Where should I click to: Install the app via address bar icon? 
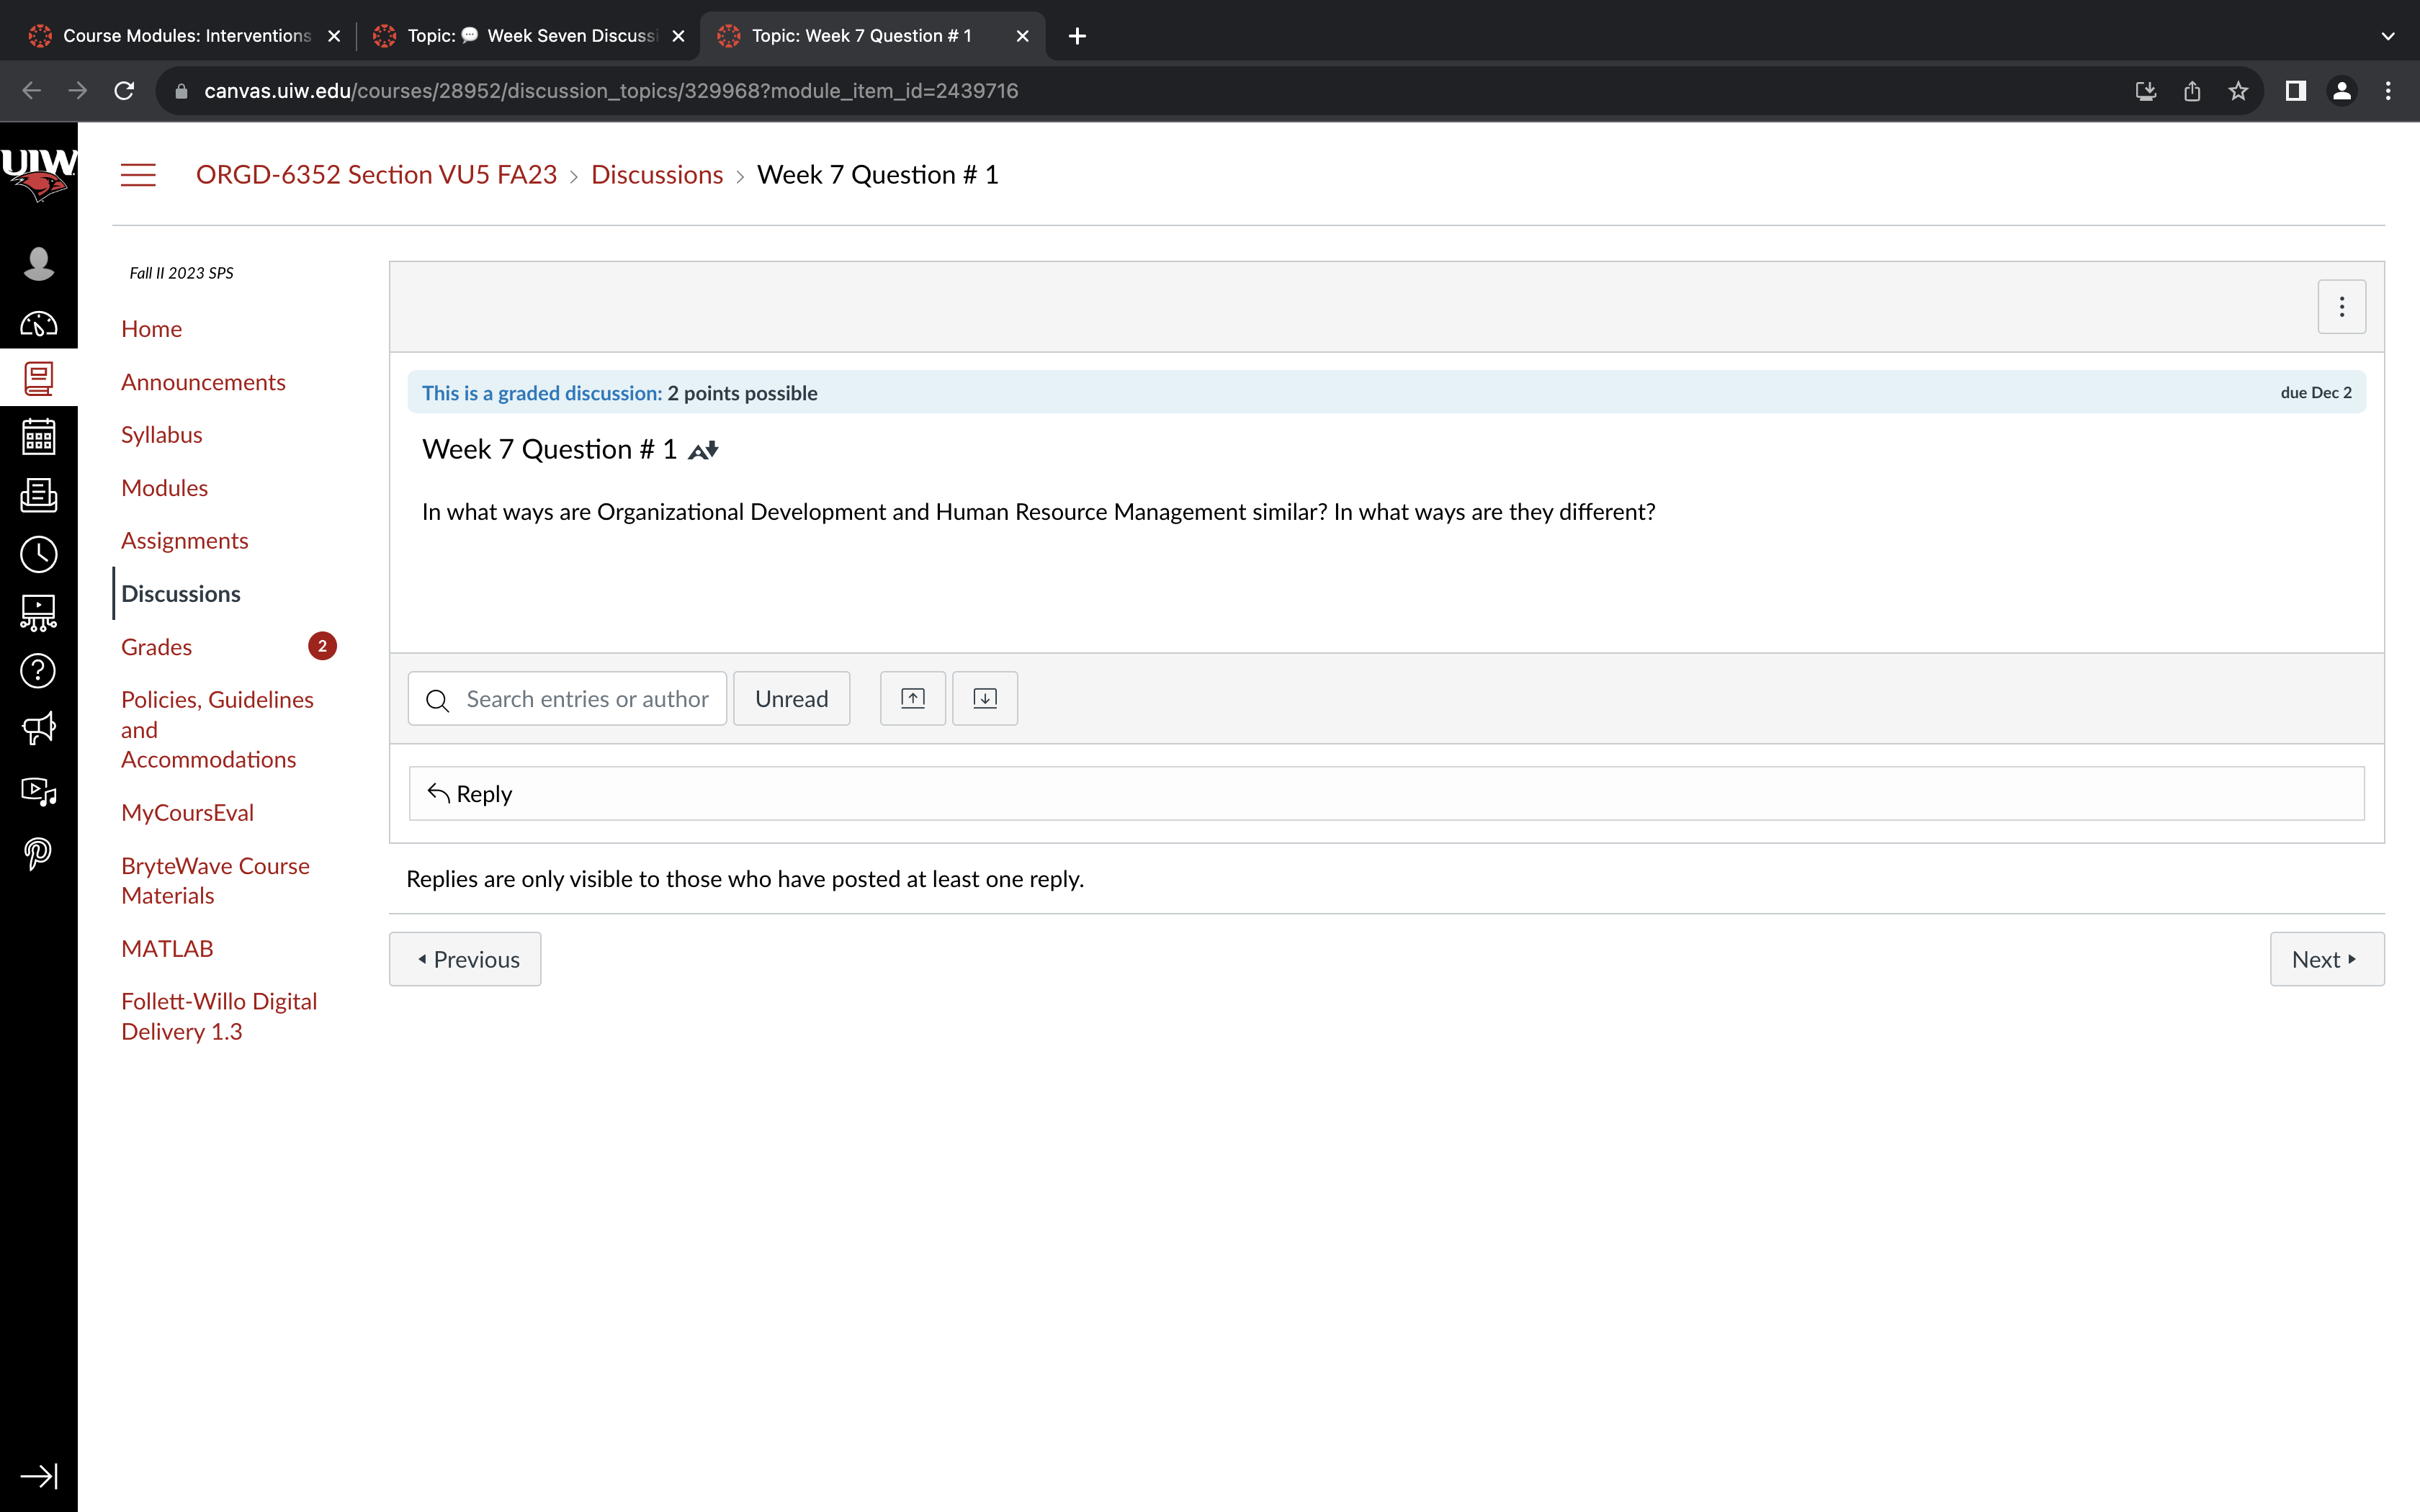point(2146,91)
